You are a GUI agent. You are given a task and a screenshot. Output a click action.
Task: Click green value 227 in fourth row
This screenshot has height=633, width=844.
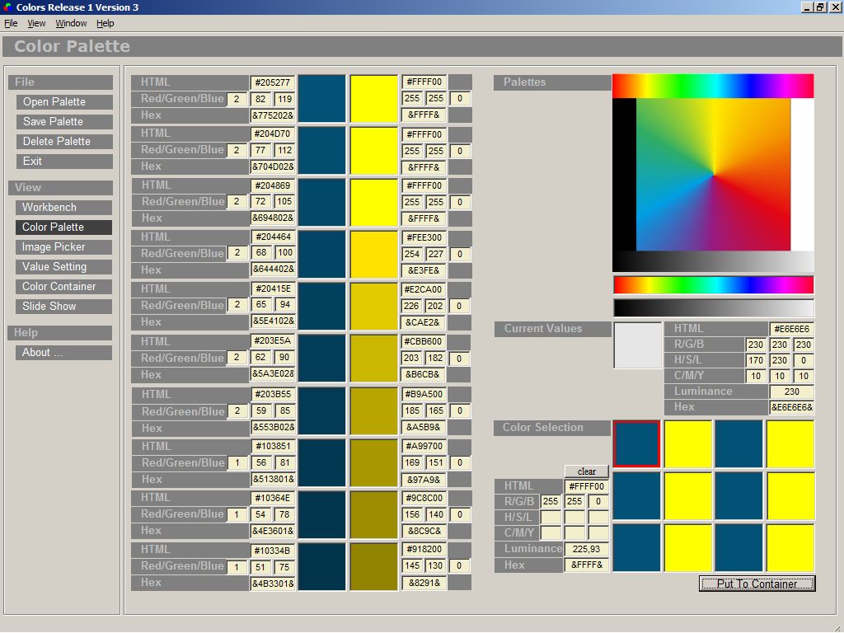435,254
